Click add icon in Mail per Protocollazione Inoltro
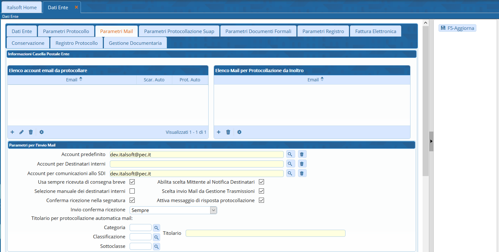 click(x=219, y=132)
